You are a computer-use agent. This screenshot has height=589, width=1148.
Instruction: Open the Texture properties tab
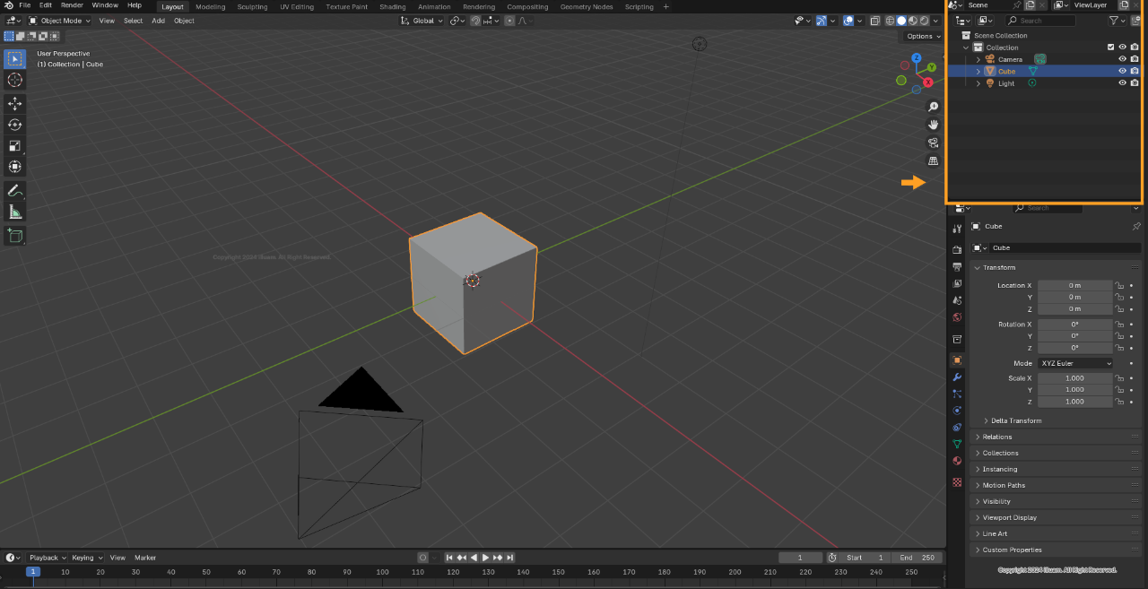(x=957, y=482)
